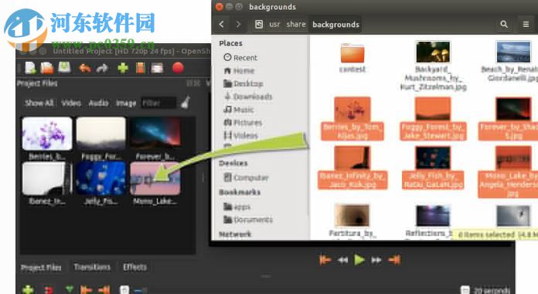Open Downloads in Places sidebar
This screenshot has width=538, height=294.
(x=247, y=96)
